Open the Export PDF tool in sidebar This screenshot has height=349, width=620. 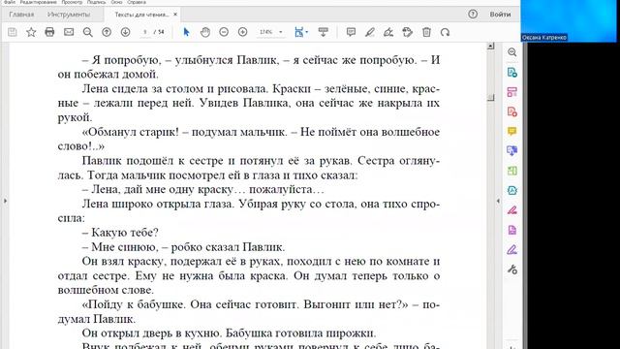pyautogui.click(x=512, y=73)
